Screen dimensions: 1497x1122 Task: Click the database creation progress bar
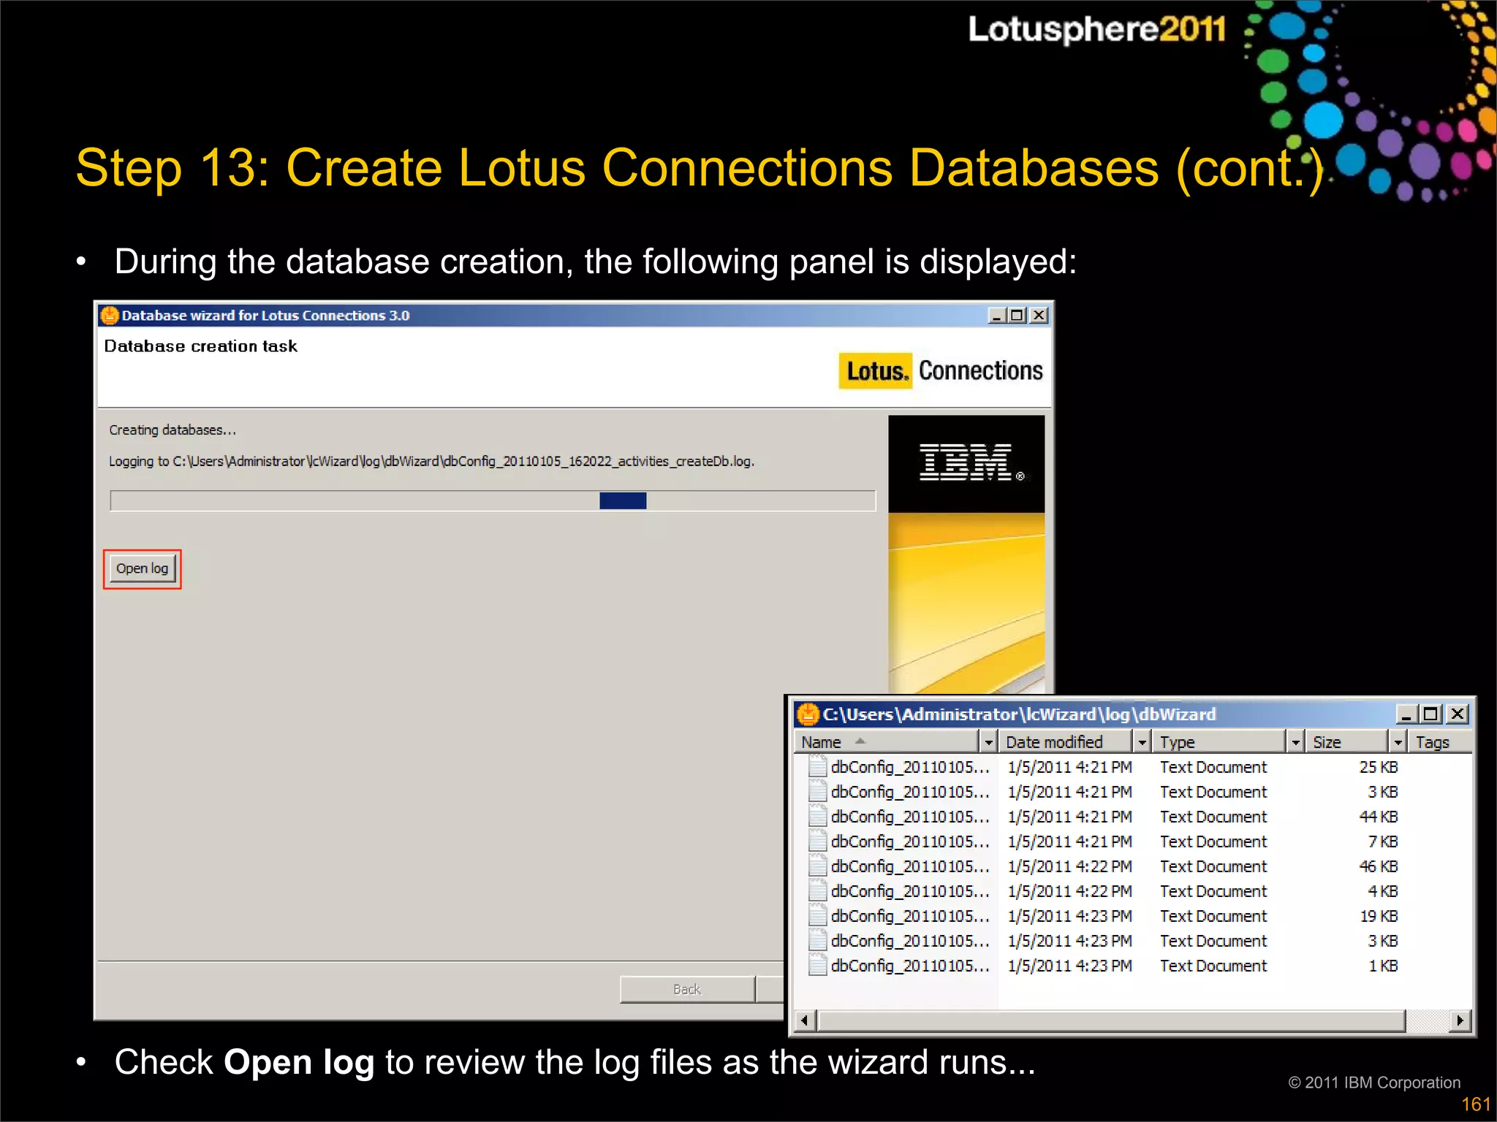click(493, 501)
